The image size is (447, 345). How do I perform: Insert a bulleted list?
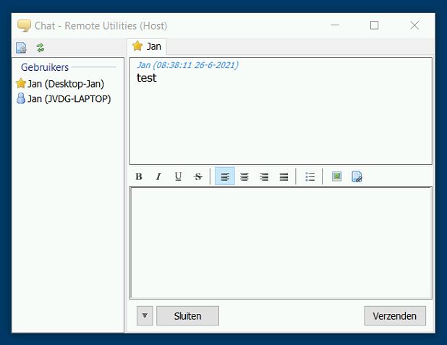click(310, 176)
